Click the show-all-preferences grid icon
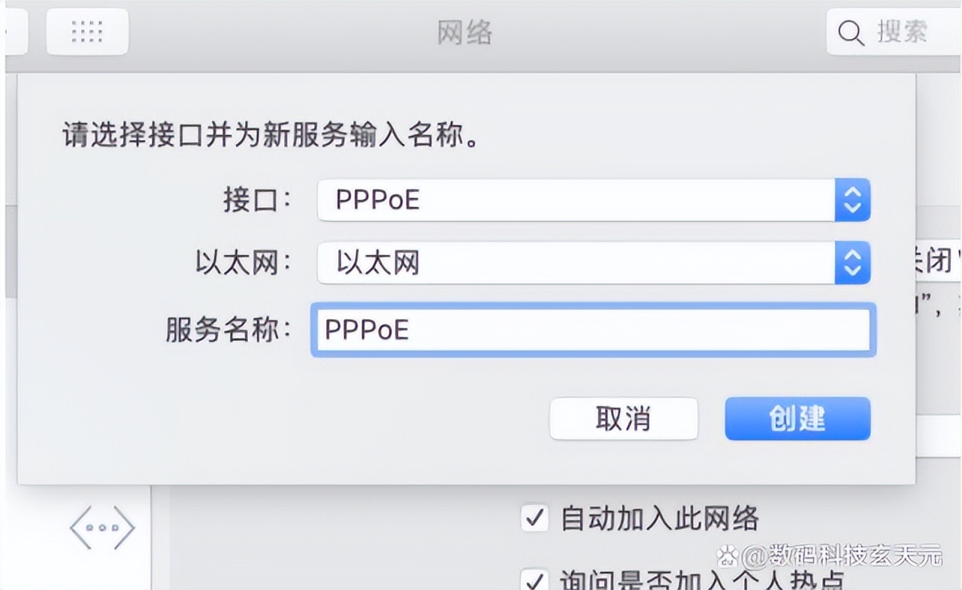This screenshot has width=962, height=590. [x=87, y=32]
